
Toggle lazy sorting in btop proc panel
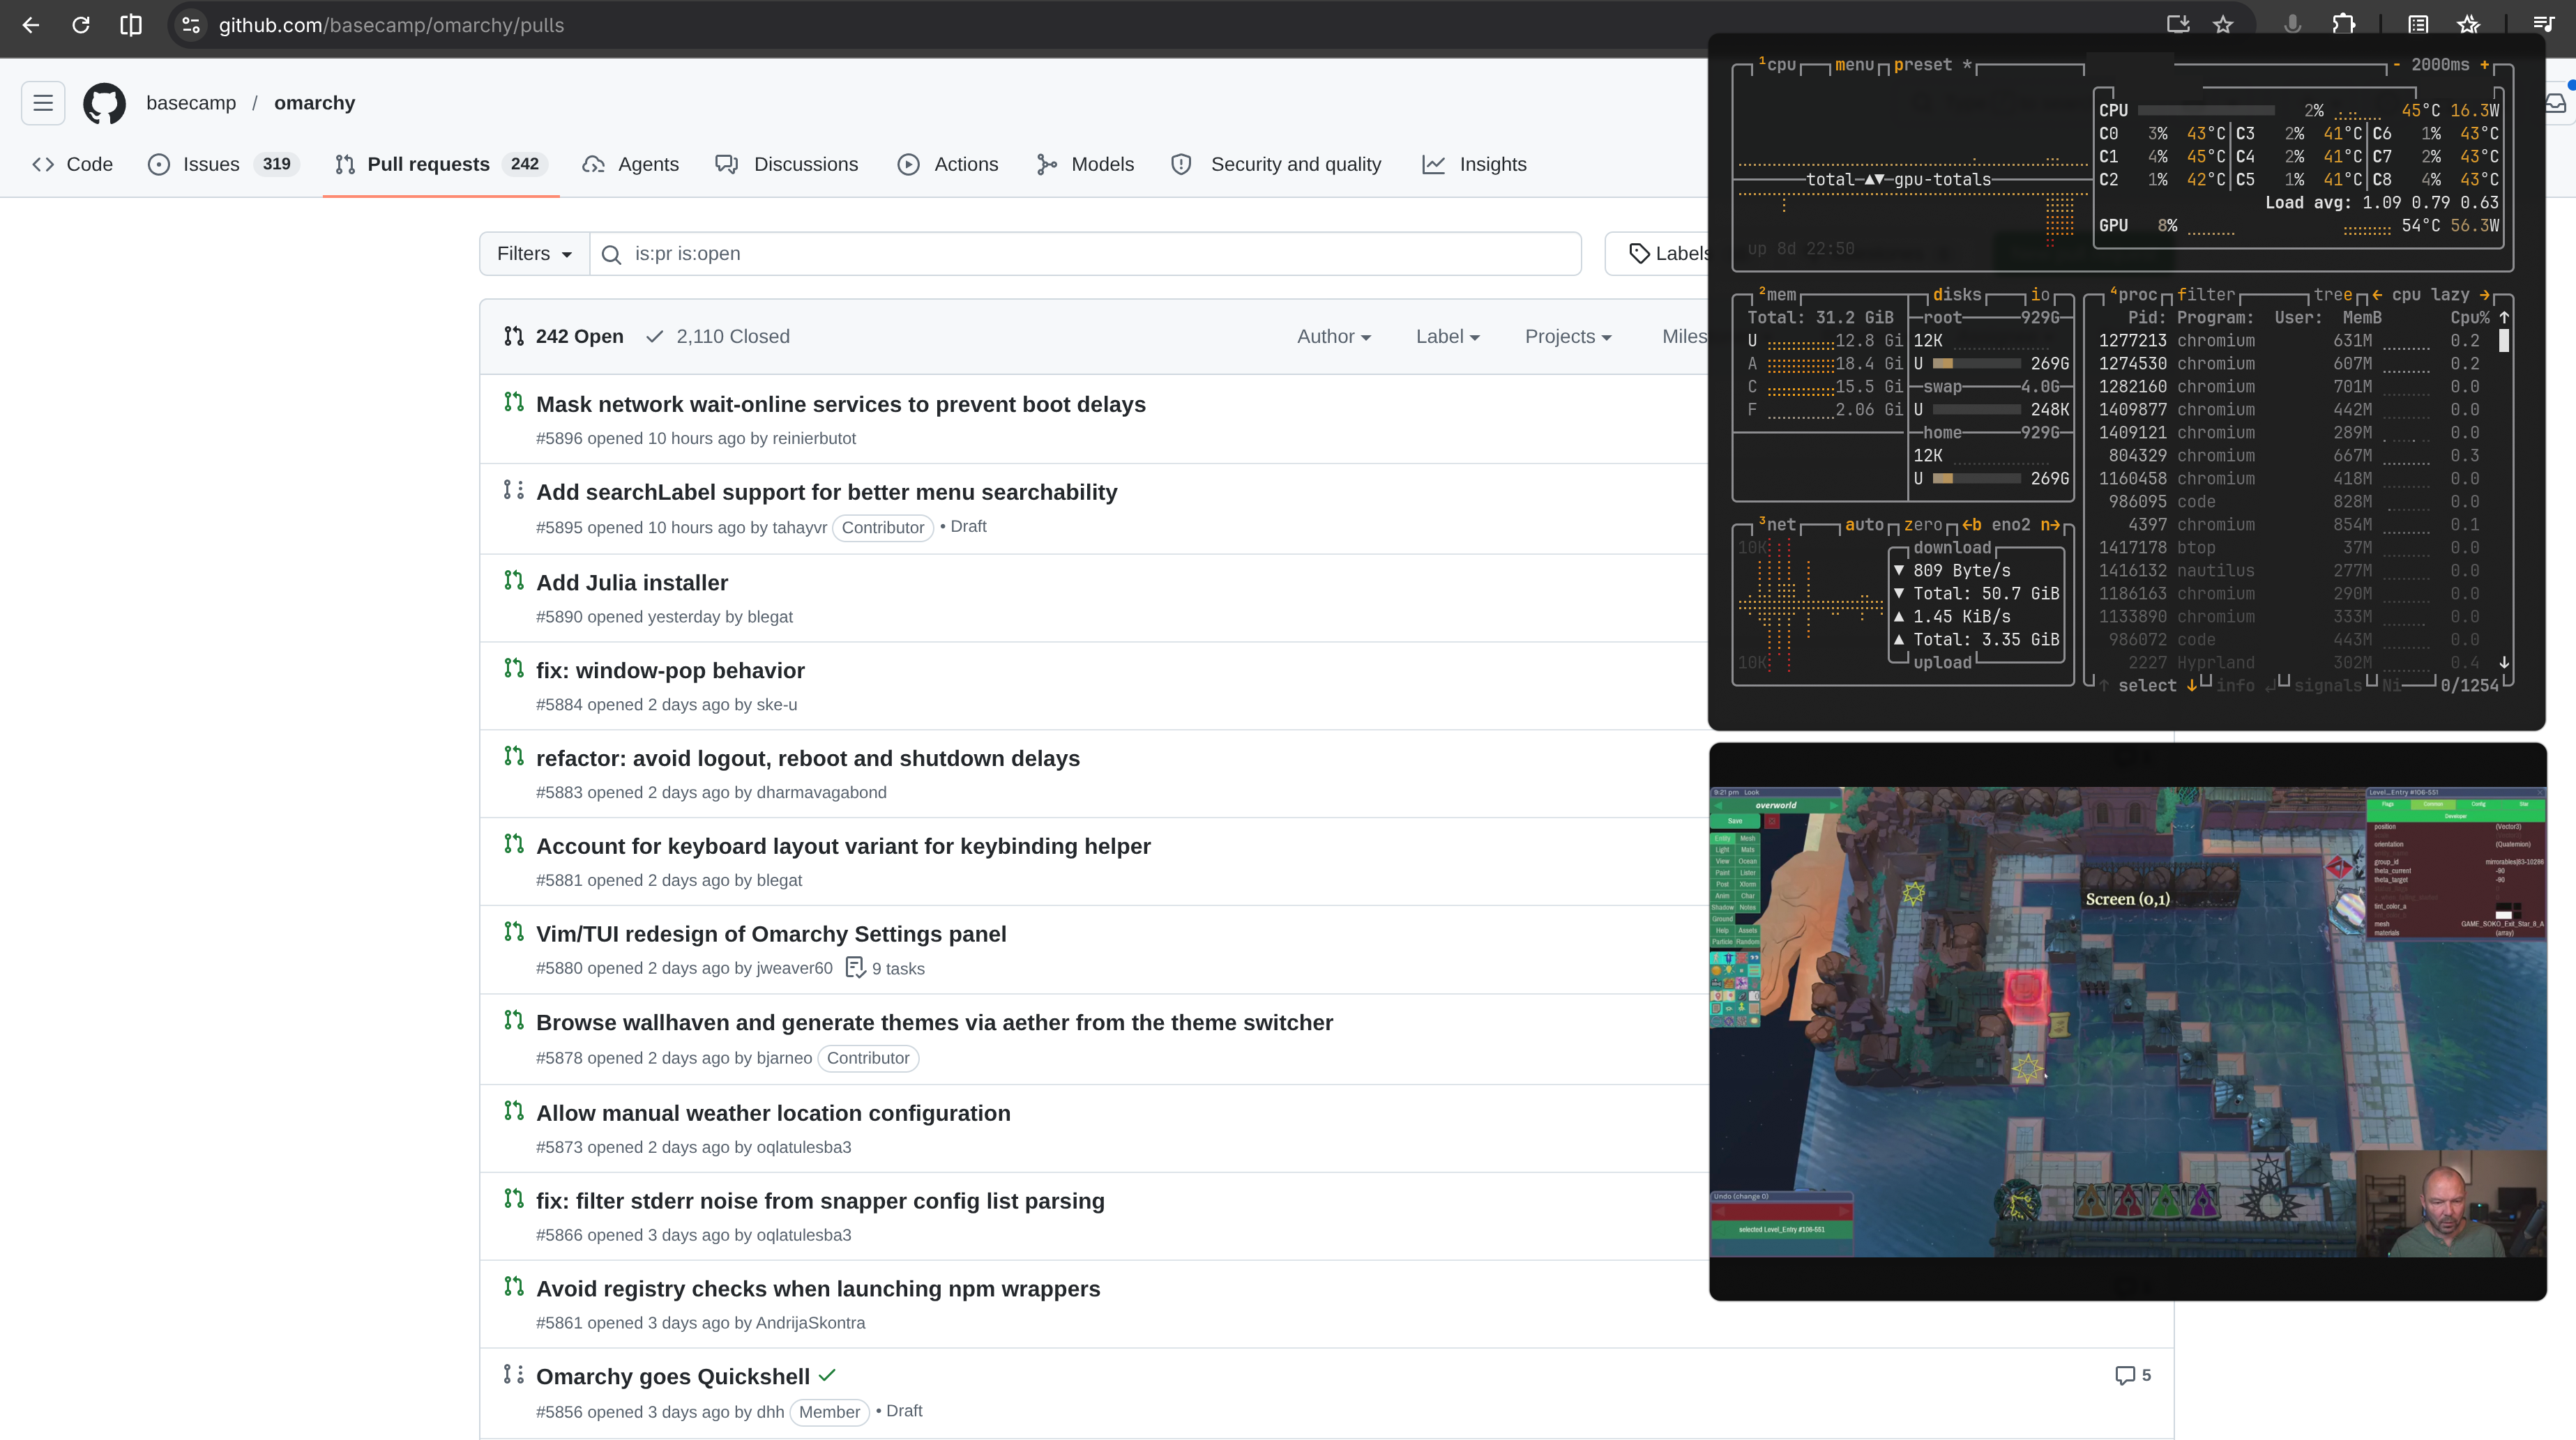point(2450,295)
